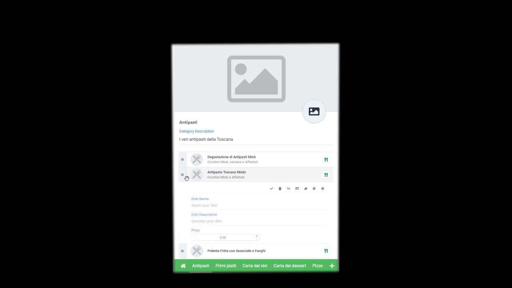Click "Crostini Misti, verdure e Affettati" description
Image resolution: width=512 pixels, height=288 pixels.
(232, 162)
